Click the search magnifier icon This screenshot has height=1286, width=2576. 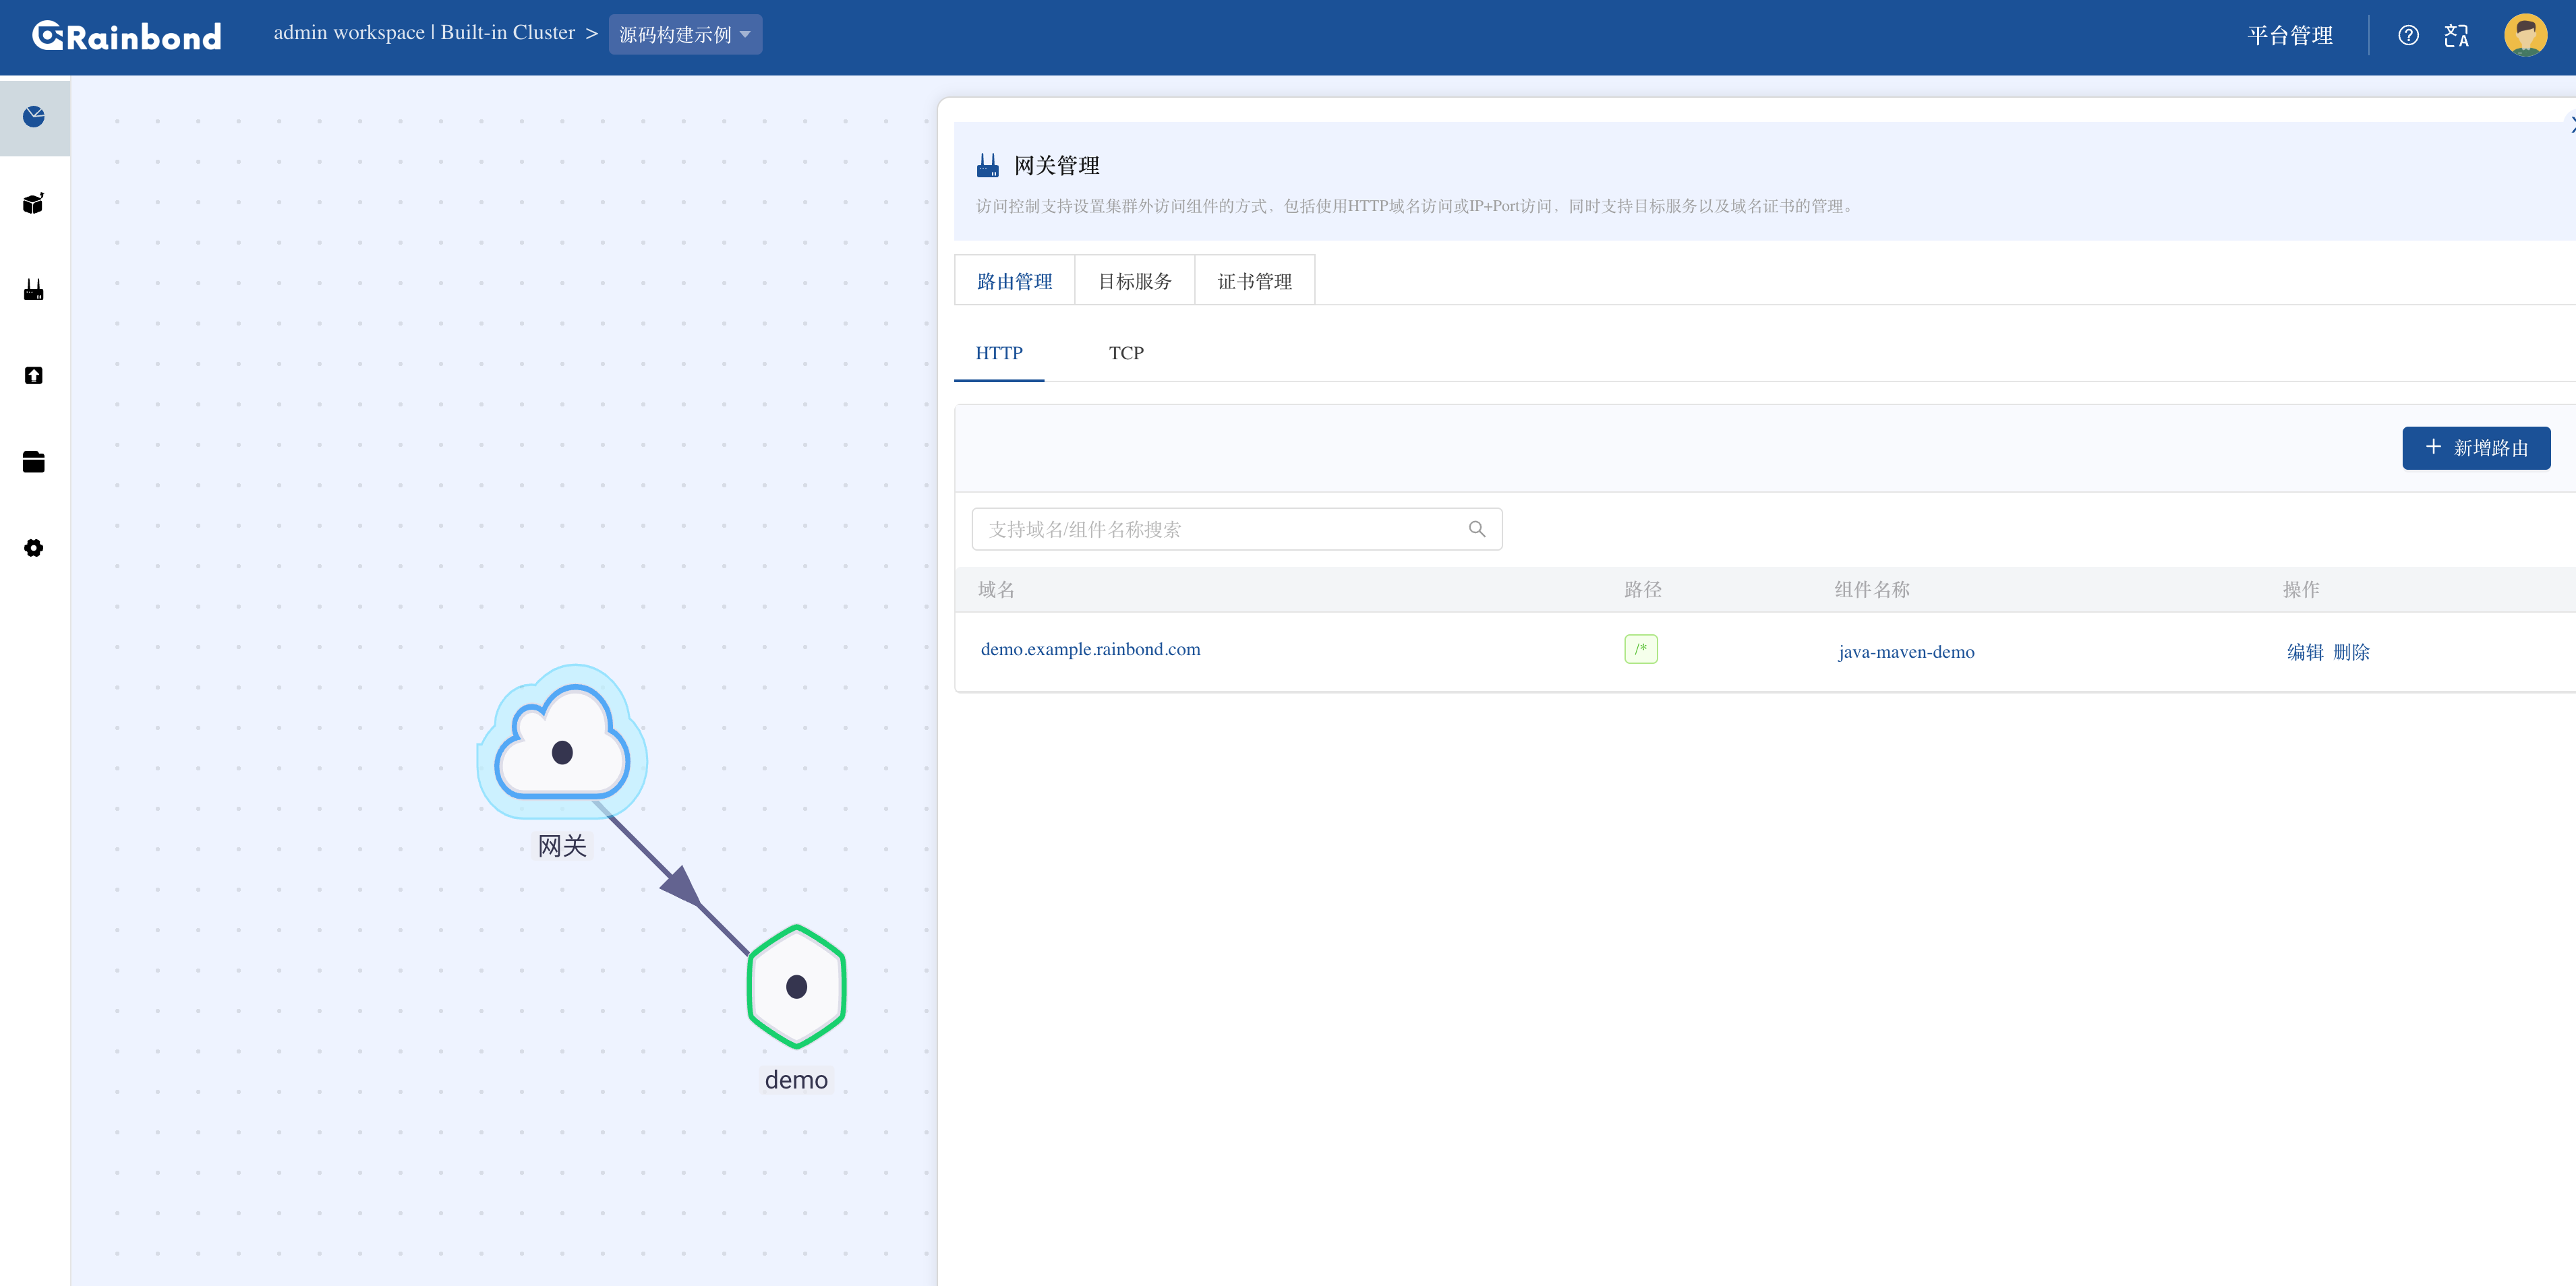[x=1476, y=528]
